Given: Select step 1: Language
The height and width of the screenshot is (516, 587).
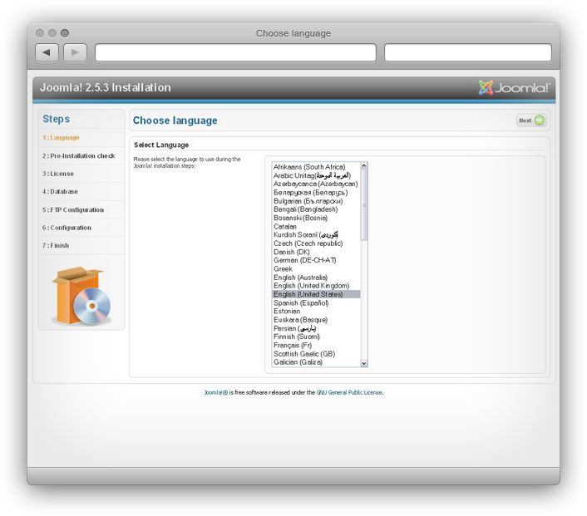Looking at the screenshot, I should point(61,138).
